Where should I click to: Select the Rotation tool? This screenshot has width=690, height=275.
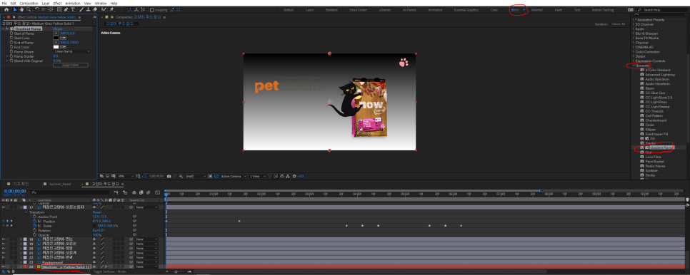tap(37, 9)
